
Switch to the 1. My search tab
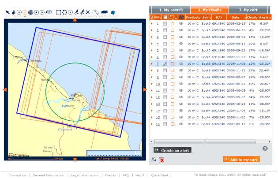pos(171,10)
